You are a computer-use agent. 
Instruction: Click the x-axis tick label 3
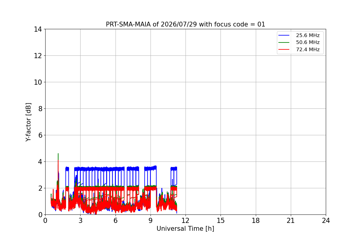point(80,221)
